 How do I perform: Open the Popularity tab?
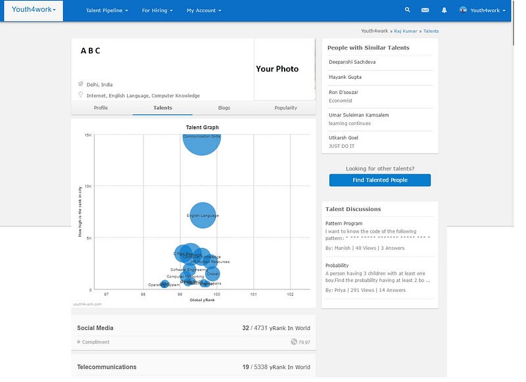coord(286,108)
